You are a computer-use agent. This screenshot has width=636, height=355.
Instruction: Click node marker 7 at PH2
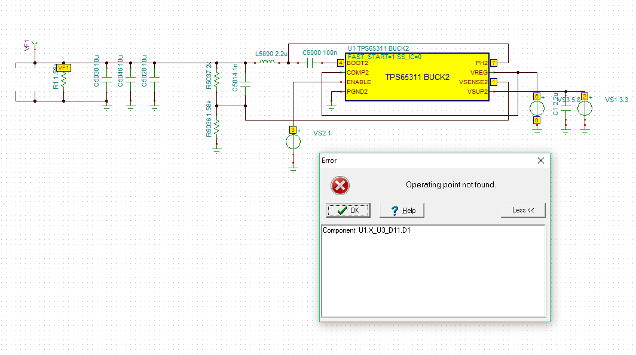[494, 63]
